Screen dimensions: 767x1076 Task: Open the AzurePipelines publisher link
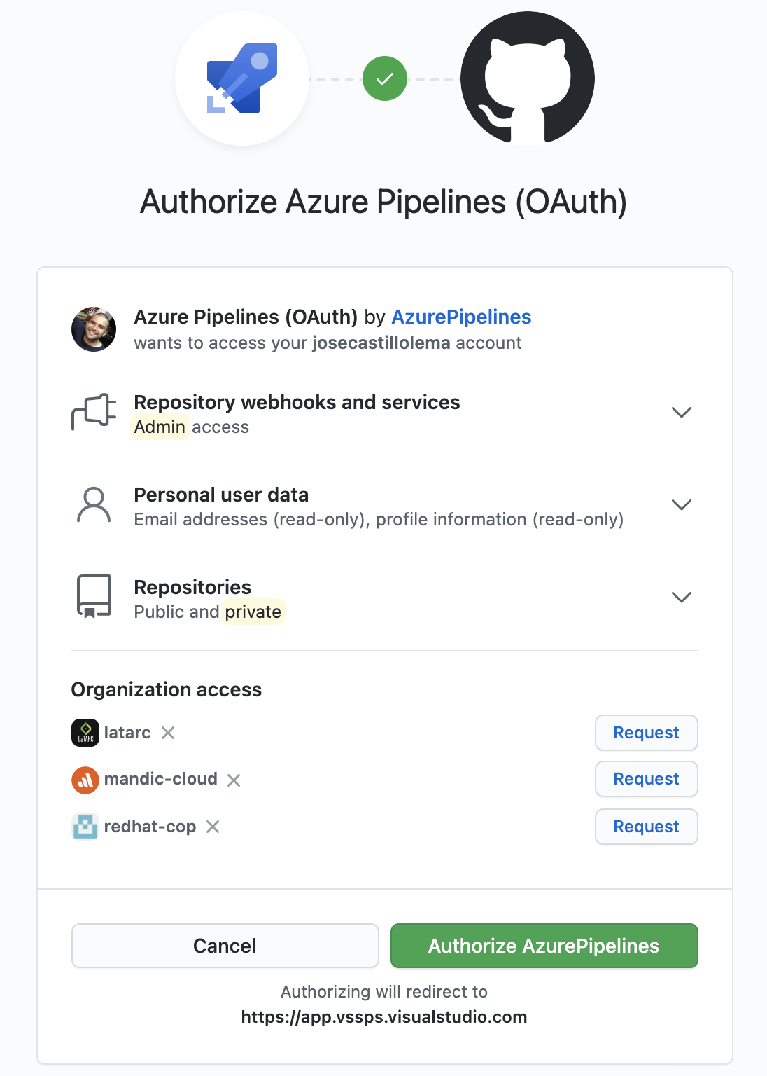click(x=461, y=317)
